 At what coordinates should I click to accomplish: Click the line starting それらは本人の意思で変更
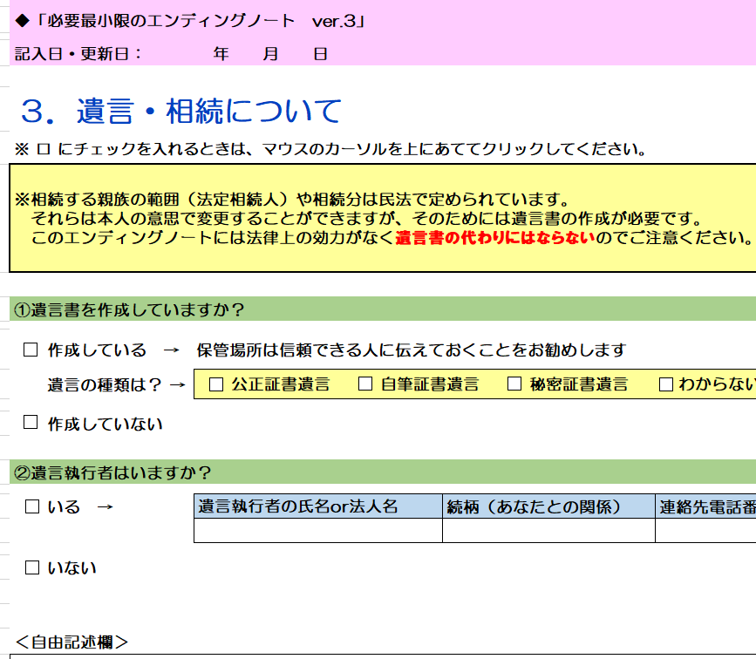point(367,219)
